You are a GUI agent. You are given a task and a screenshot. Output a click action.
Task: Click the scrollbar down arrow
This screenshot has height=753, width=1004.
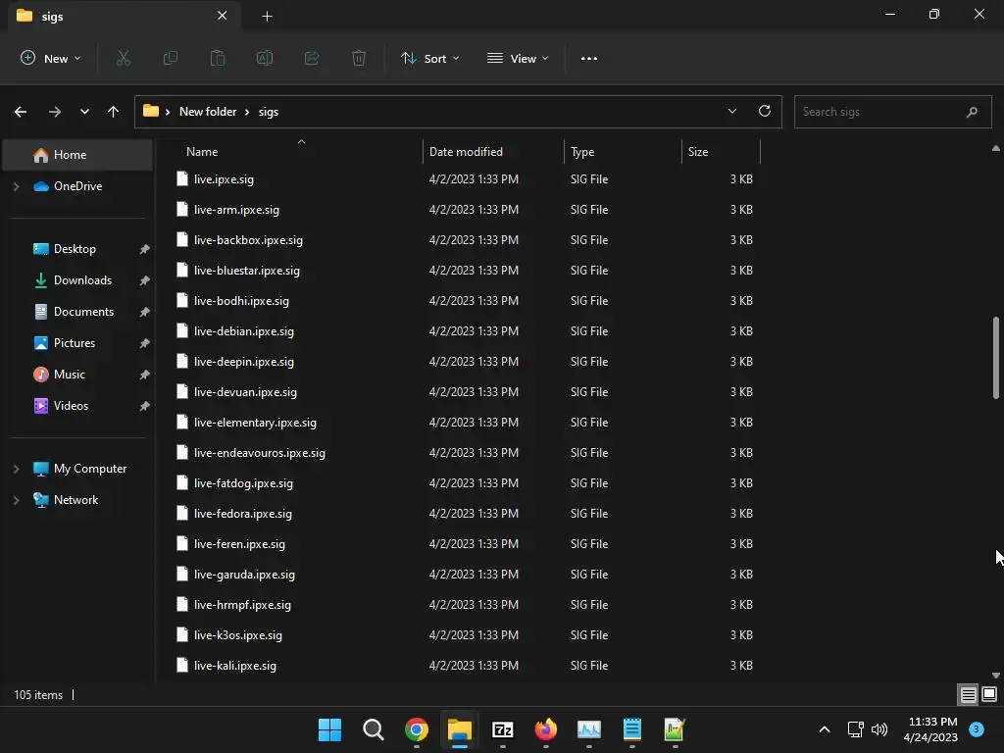pyautogui.click(x=996, y=675)
